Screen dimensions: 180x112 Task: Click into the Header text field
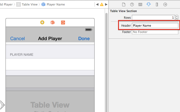coord(155,26)
